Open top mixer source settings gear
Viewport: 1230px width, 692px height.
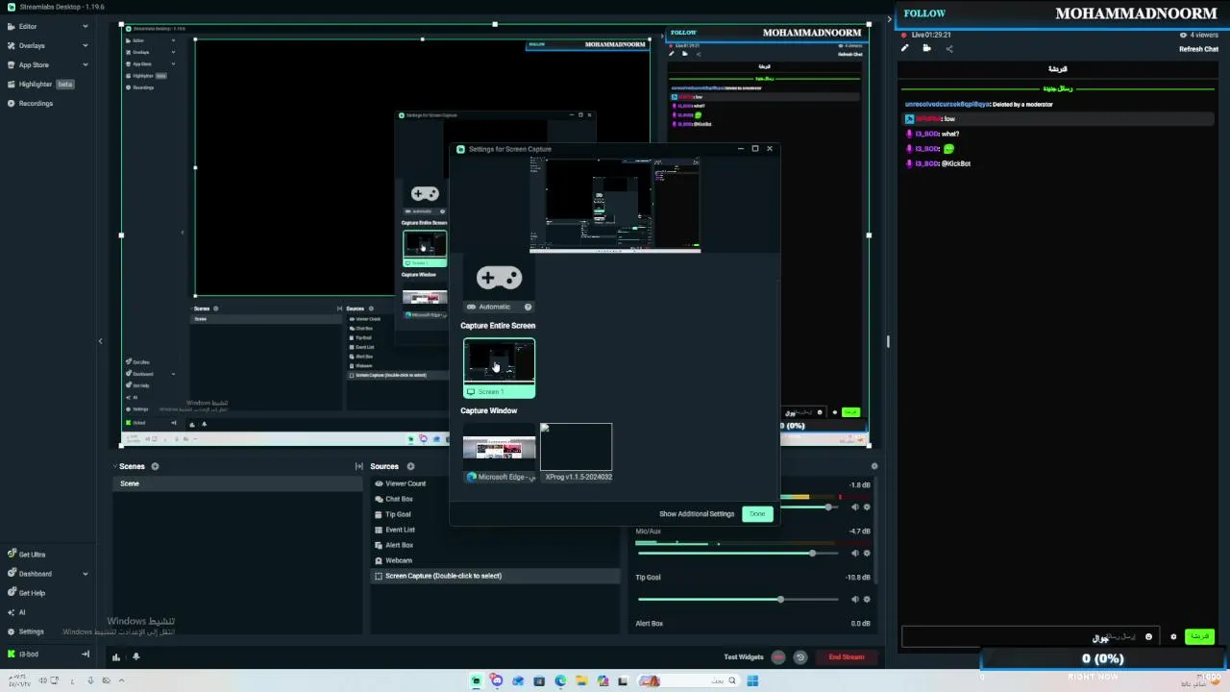867,507
